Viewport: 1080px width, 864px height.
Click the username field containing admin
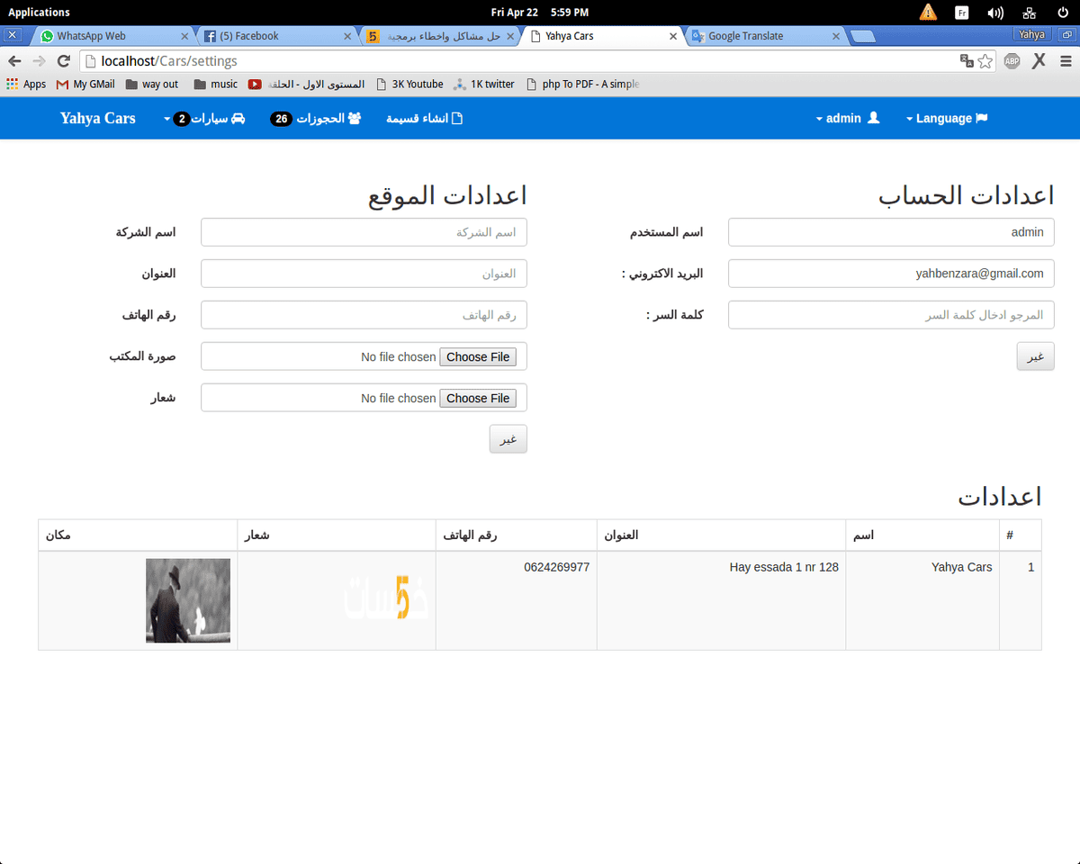[x=891, y=232]
